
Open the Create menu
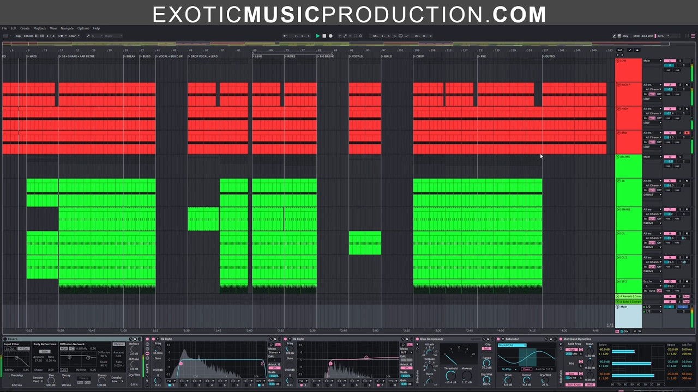(x=25, y=28)
